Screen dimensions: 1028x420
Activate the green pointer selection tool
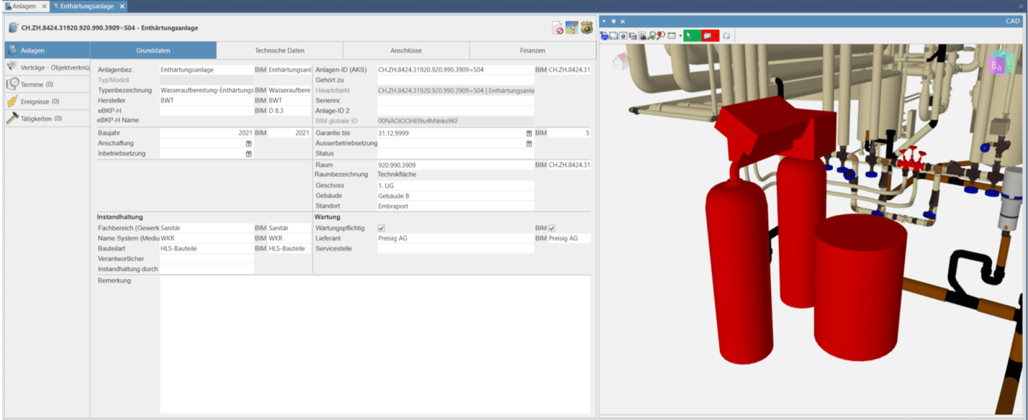click(689, 36)
